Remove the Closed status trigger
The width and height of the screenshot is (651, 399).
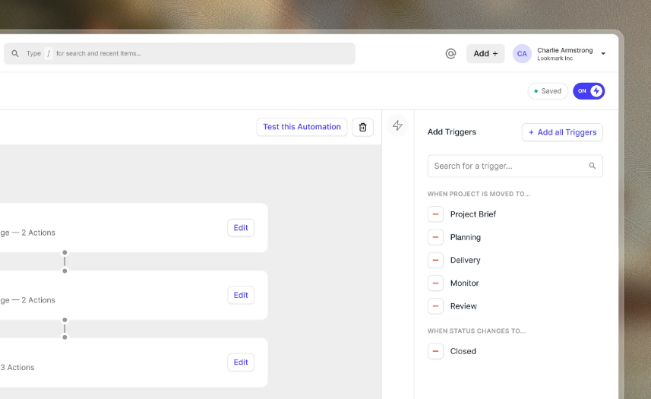click(435, 351)
